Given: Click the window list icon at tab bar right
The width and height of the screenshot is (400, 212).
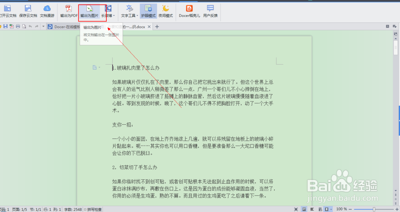Looking at the screenshot, I should click(388, 26).
